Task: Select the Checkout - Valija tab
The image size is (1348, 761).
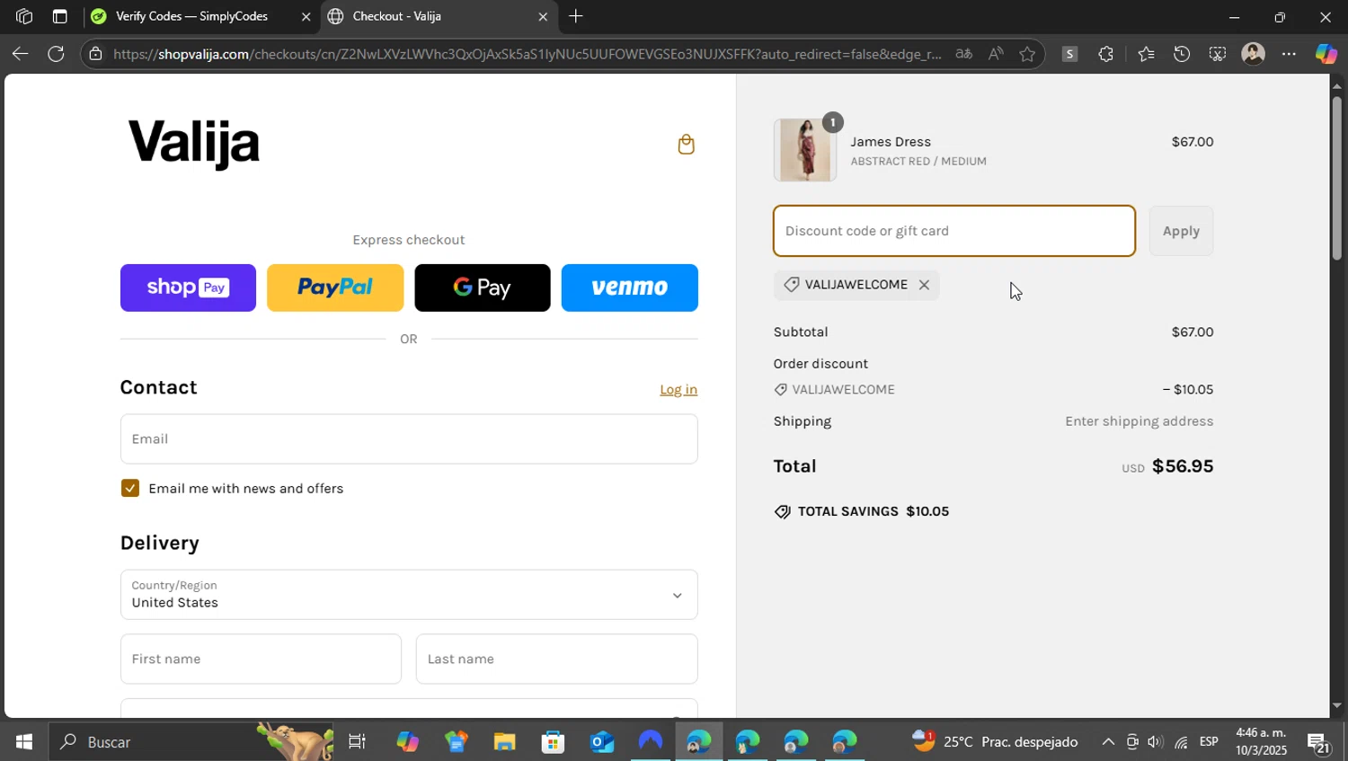Action: click(439, 16)
